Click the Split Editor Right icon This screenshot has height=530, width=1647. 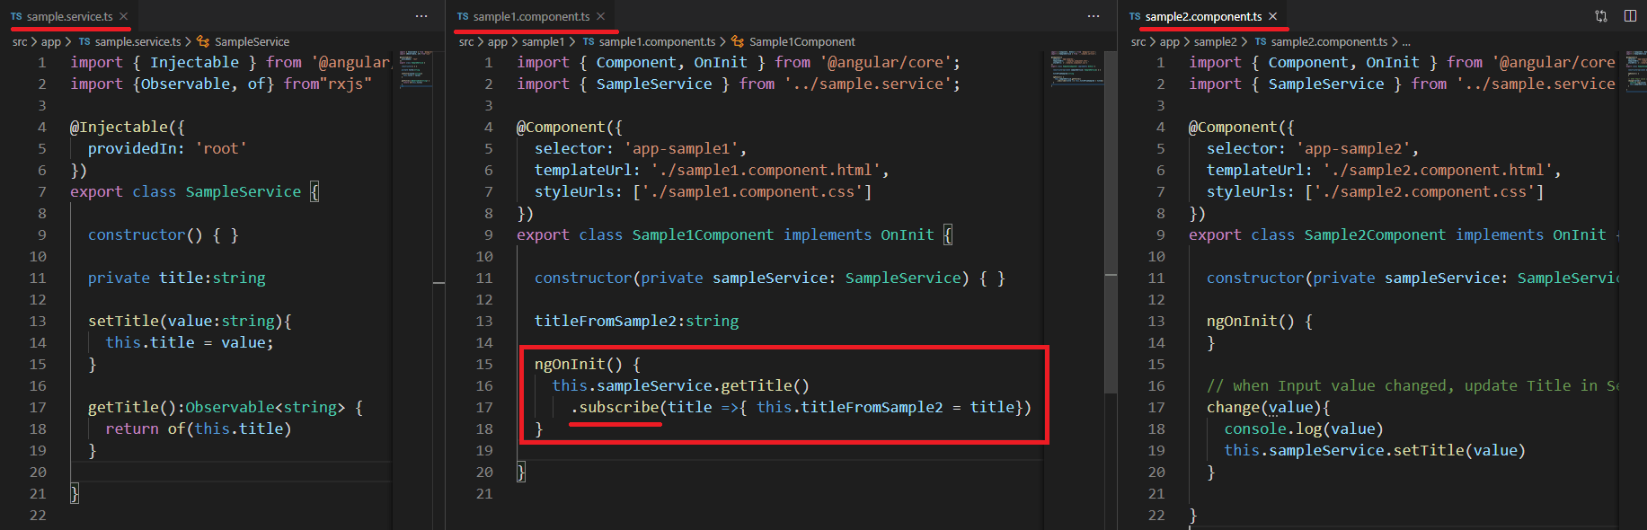tap(1630, 16)
